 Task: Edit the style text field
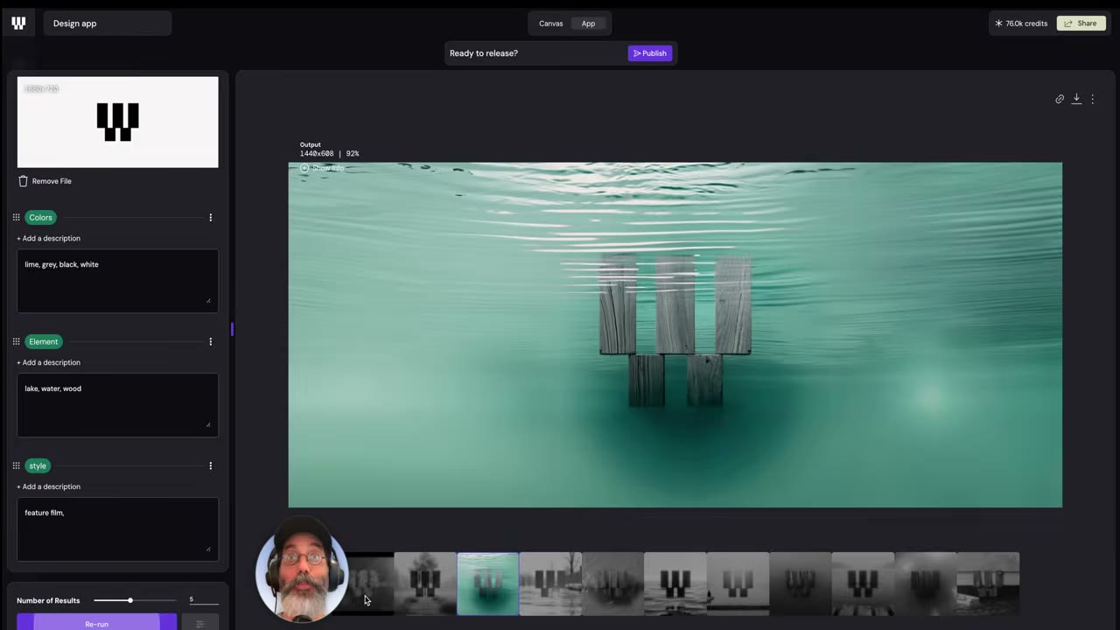(117, 529)
